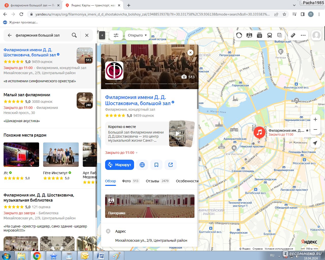Open the three-dots more menu on map
Screen dimensions: 325x260
tap(303, 35)
